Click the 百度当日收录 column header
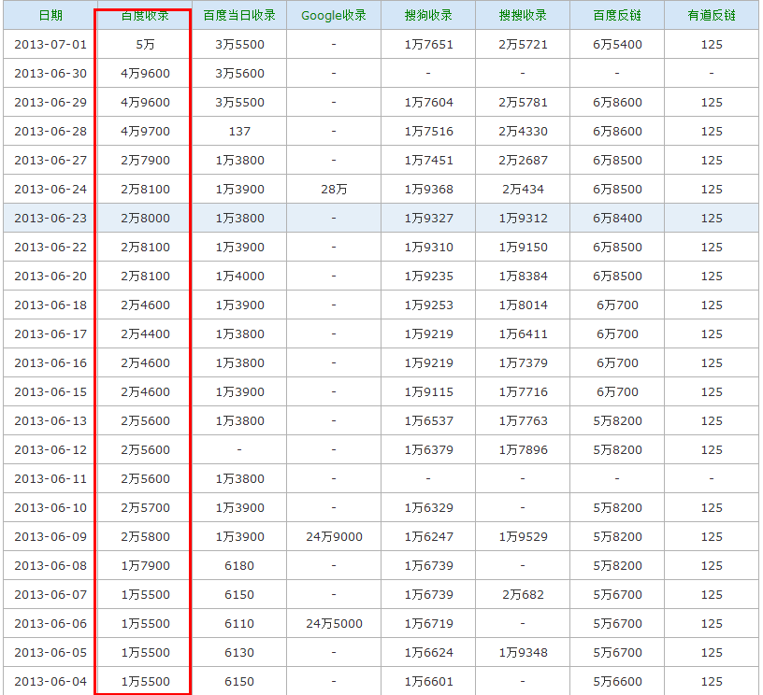 pyautogui.click(x=239, y=16)
